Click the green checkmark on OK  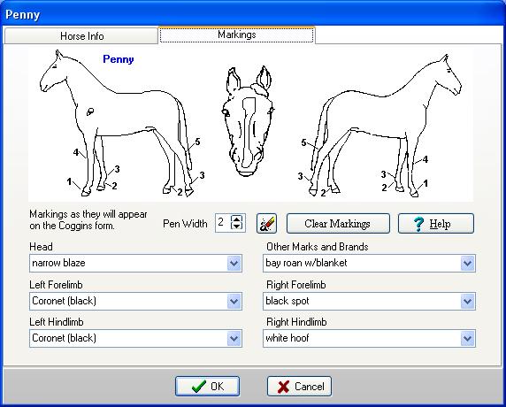tap(198, 386)
